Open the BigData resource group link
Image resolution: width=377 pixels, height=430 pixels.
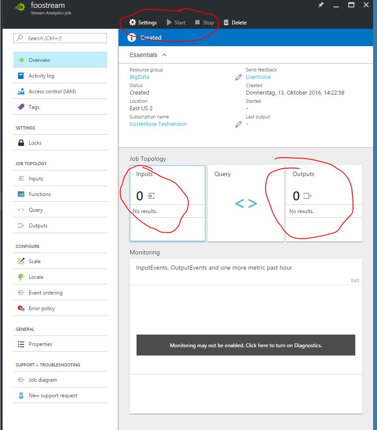(139, 77)
